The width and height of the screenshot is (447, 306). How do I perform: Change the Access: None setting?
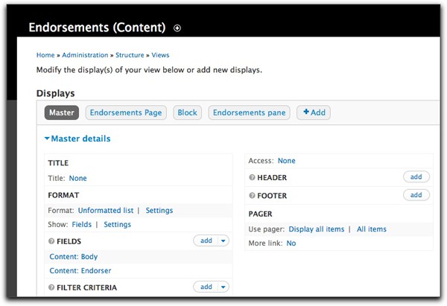tap(286, 161)
